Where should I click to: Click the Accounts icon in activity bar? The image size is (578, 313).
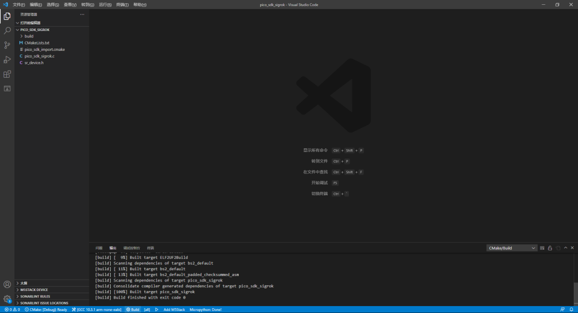pos(7,285)
